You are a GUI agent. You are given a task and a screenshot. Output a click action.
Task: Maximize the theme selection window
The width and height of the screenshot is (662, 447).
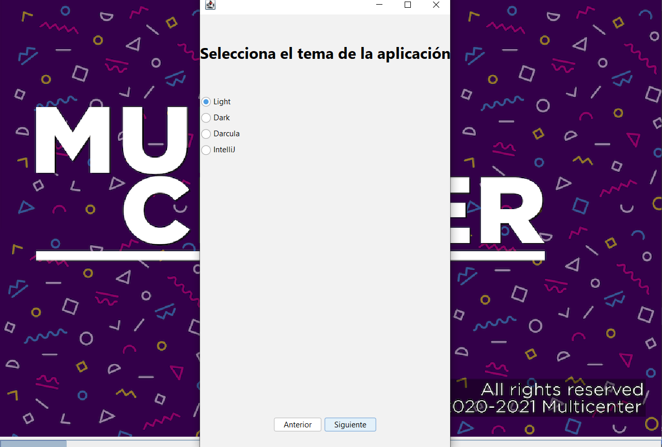(408, 5)
